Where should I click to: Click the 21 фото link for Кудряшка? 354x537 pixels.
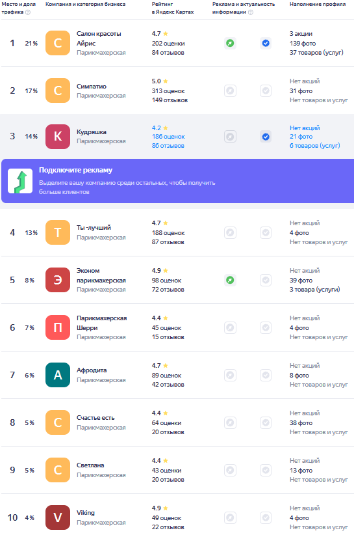click(x=301, y=137)
